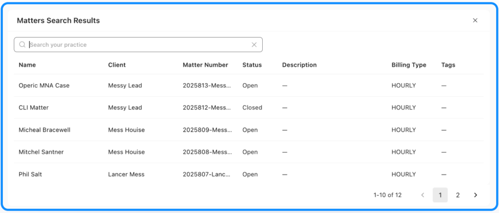The image size is (499, 213).
Task: Open the Mitchel Santner matter
Action: 41,152
